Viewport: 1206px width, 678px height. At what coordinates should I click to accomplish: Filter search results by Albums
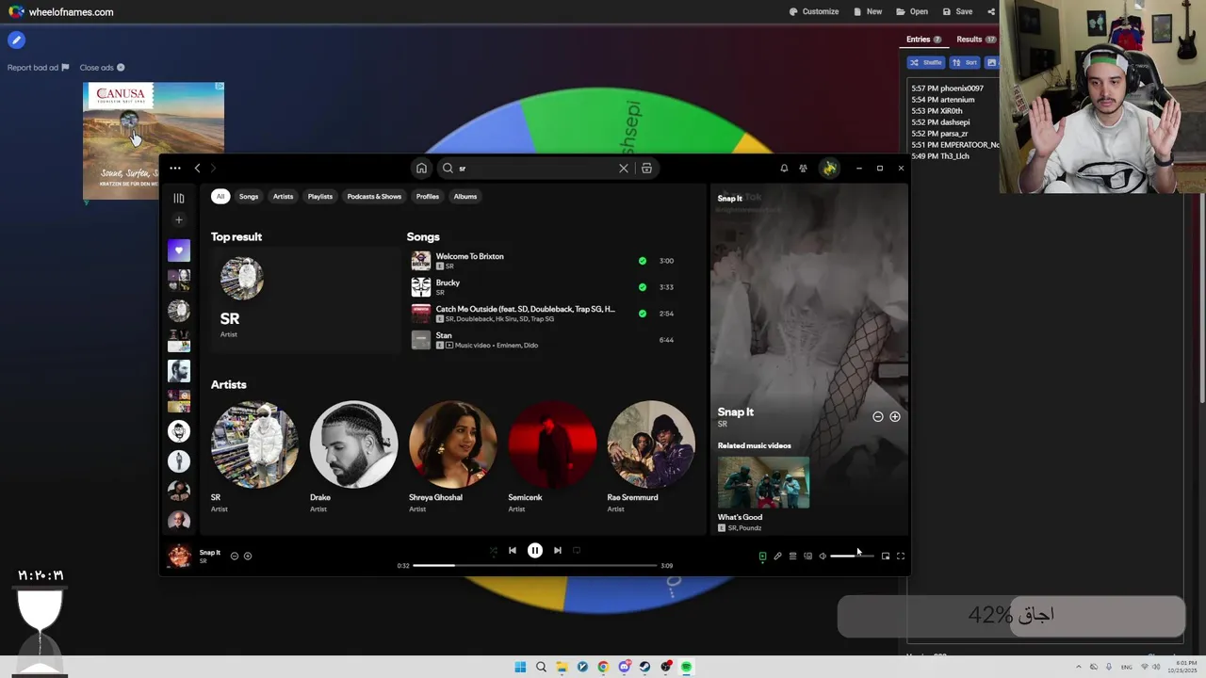[465, 197]
